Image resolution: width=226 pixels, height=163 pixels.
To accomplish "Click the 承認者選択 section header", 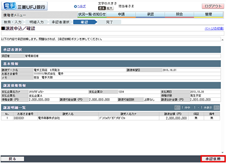I will (x=111, y=49).
